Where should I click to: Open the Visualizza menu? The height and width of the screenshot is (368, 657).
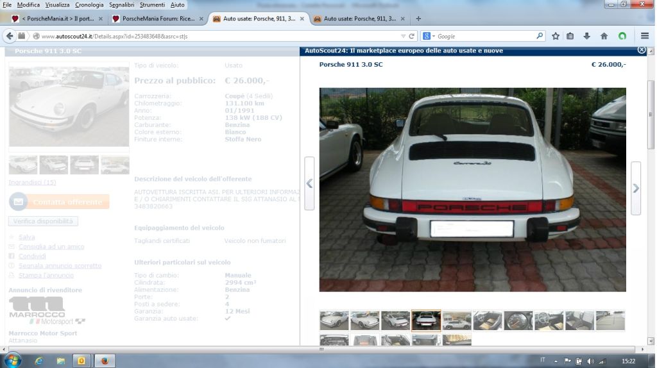57,4
